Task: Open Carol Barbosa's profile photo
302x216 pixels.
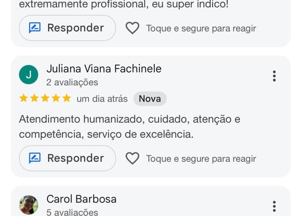Action: (29, 205)
